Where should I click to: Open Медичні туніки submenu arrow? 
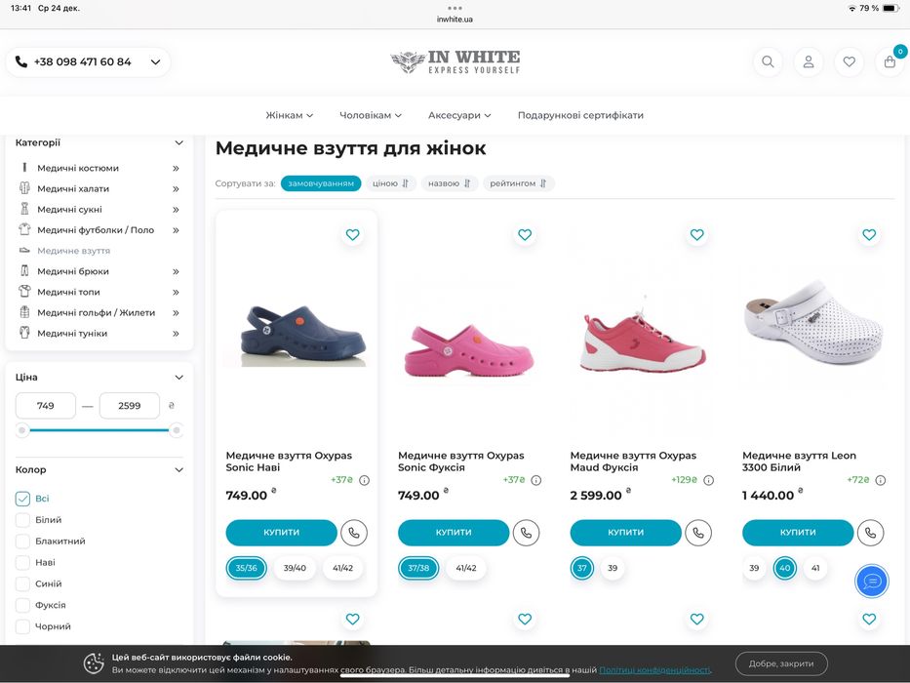tap(176, 334)
